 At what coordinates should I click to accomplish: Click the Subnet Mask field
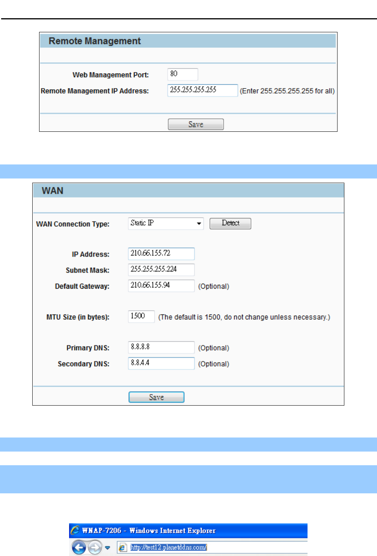(x=161, y=270)
